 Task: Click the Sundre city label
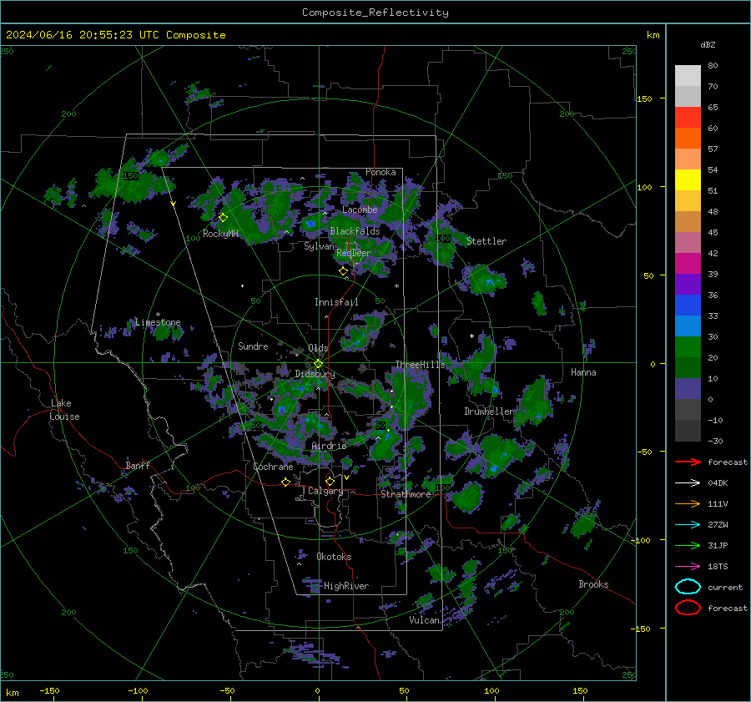[x=253, y=346]
